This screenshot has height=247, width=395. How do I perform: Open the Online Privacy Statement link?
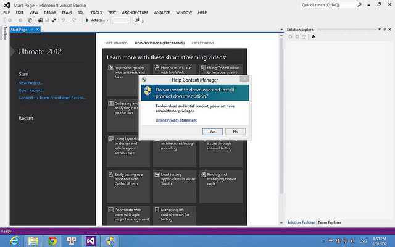[x=176, y=120]
